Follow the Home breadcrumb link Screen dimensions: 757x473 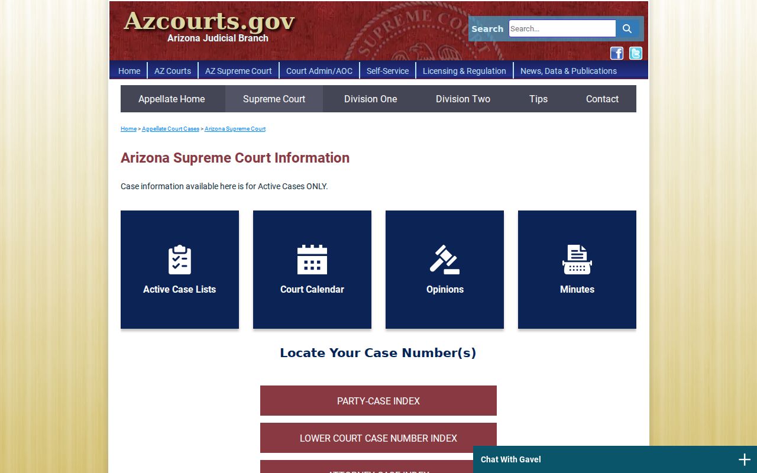[128, 129]
